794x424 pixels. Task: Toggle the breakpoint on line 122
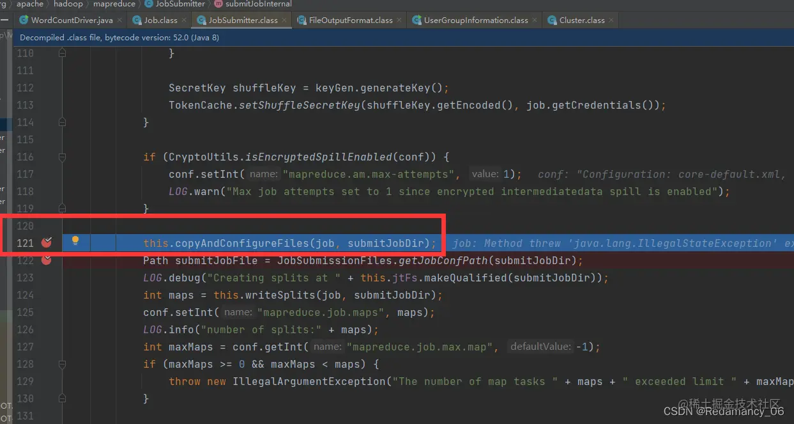coord(46,260)
